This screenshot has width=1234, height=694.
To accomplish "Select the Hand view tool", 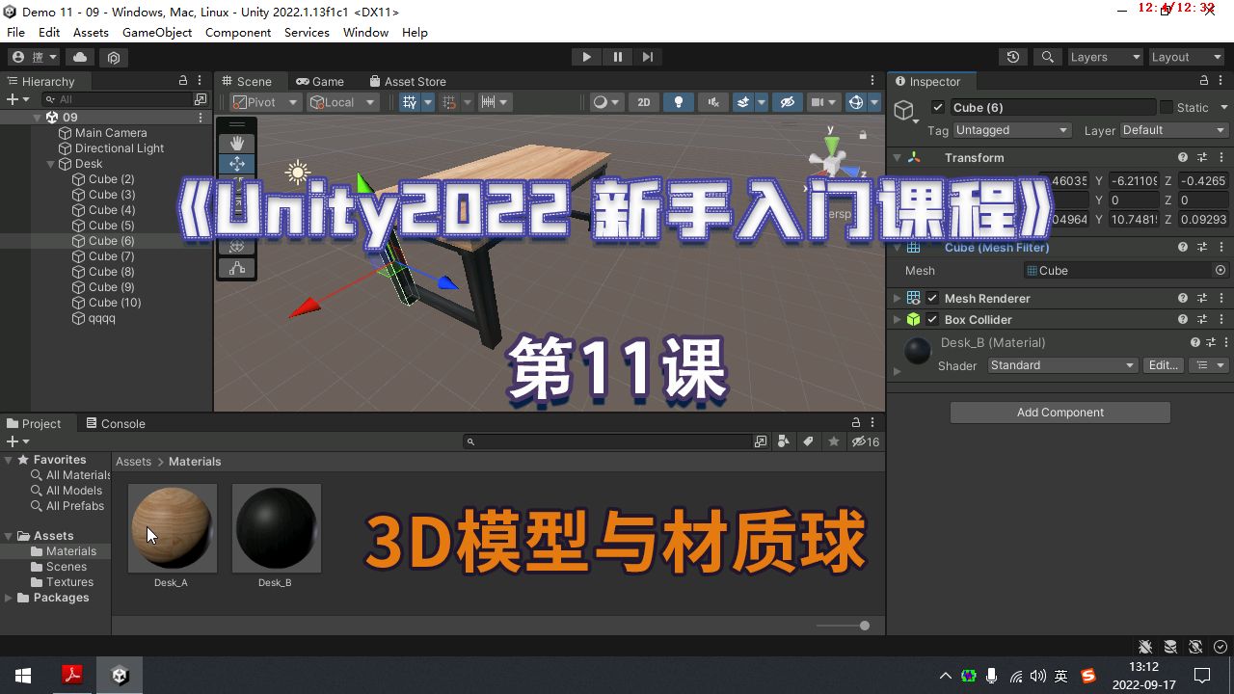I will click(237, 143).
